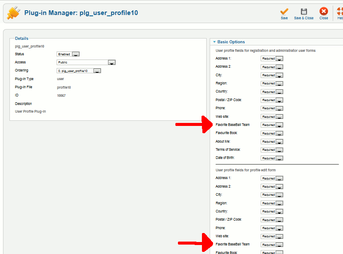
Task: Open registration Region dropdown
Action: pos(272,84)
